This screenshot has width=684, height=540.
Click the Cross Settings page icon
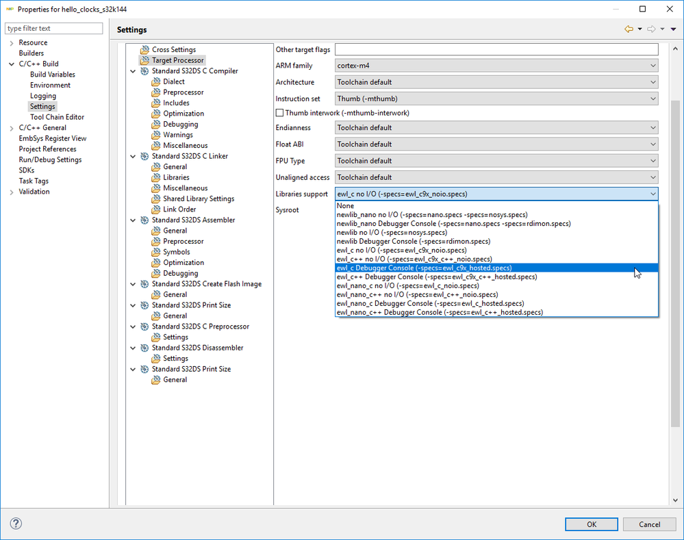[144, 50]
